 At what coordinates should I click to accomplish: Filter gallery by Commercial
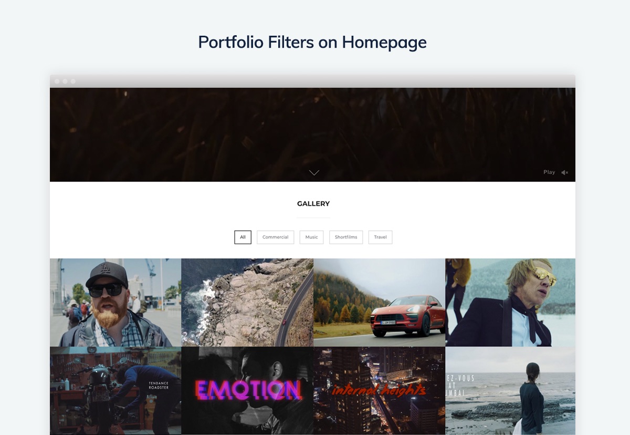(x=276, y=237)
